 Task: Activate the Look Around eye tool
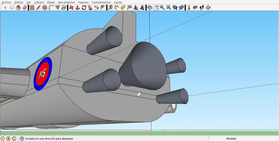pyautogui.click(x=195, y=7)
